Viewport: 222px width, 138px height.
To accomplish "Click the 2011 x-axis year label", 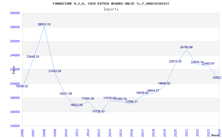I will pos(77,133).
